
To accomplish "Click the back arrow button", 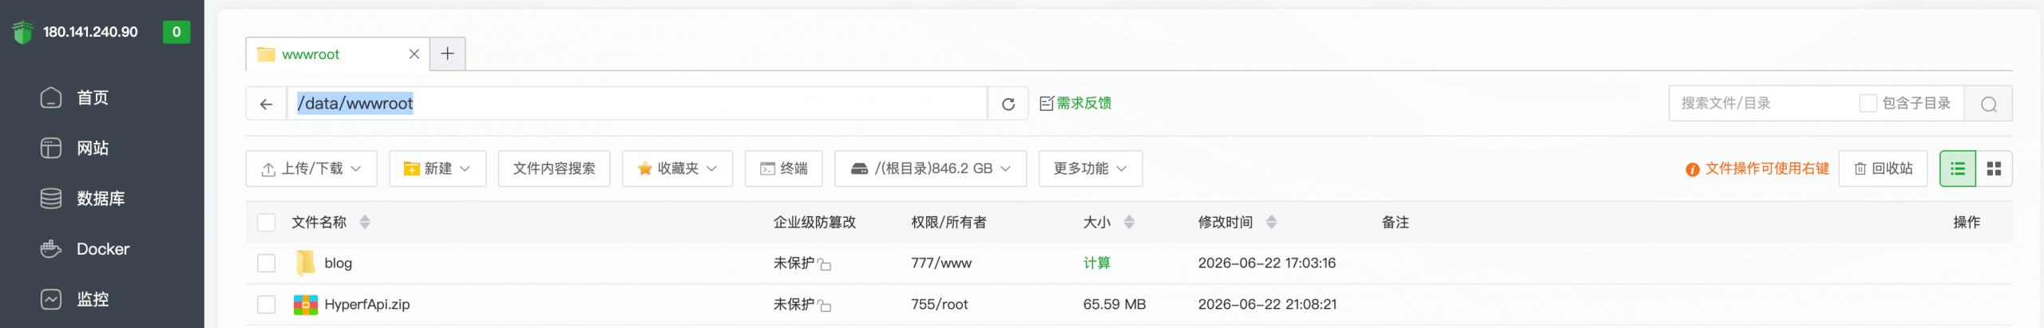I will (x=266, y=104).
